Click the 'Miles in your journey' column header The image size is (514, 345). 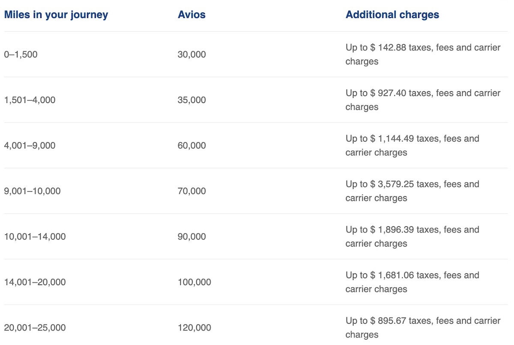click(x=56, y=15)
